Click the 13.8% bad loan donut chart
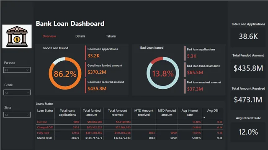 (163, 73)
